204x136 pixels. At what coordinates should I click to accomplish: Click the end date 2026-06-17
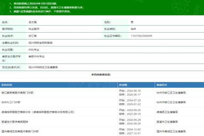(x=134, y=95)
